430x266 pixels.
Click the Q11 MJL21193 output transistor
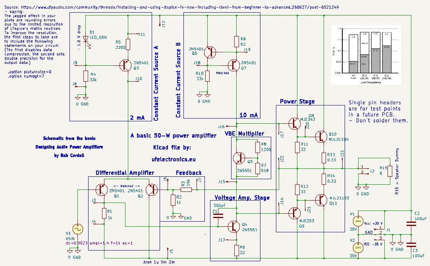(321, 200)
